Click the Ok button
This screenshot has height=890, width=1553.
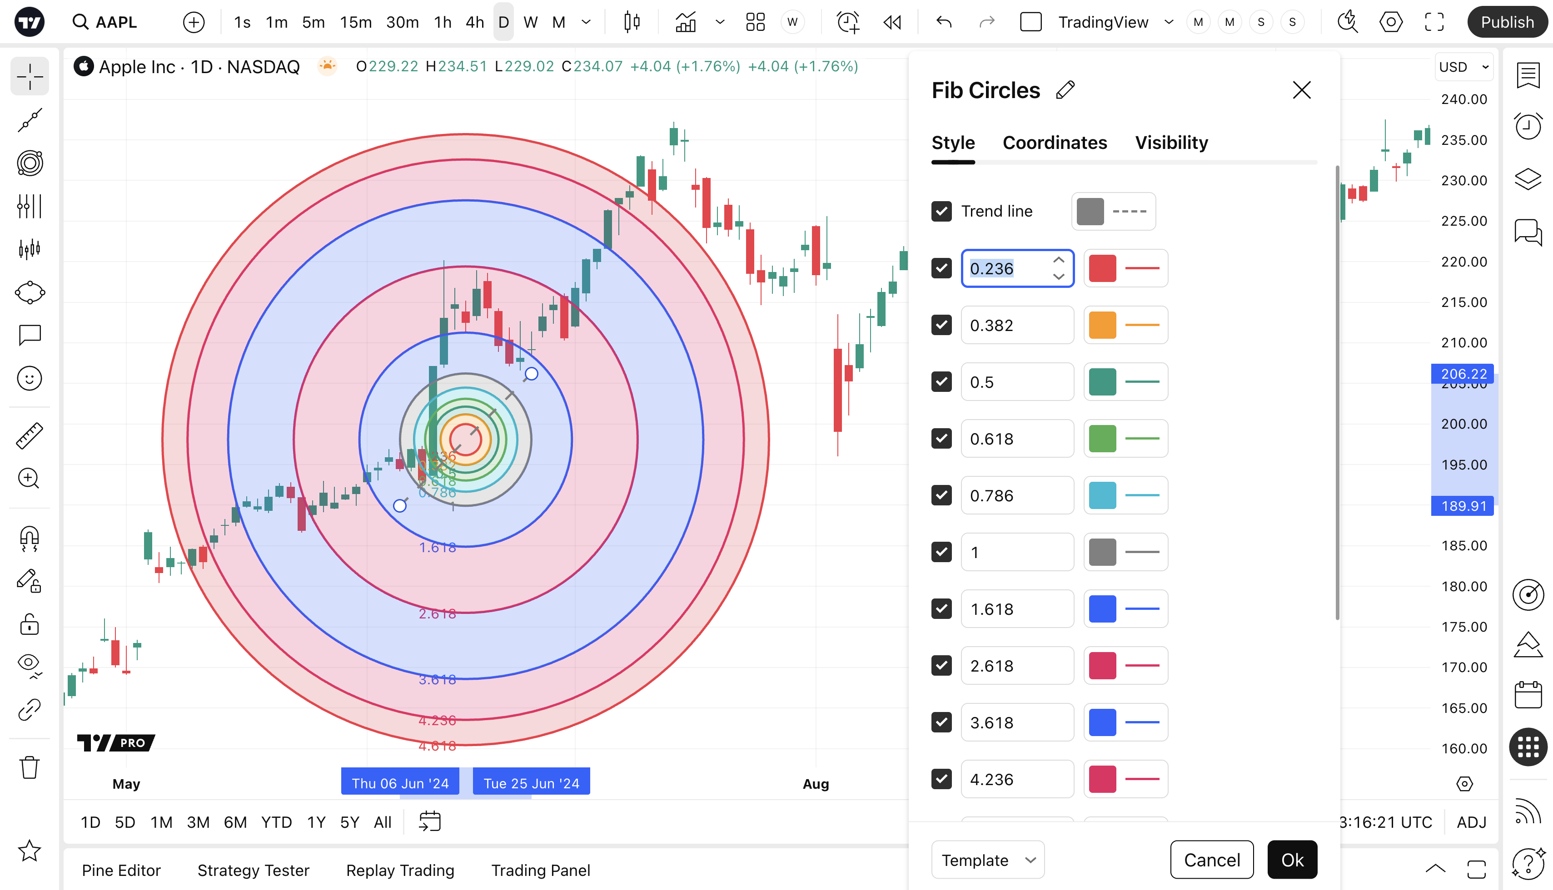click(x=1292, y=860)
